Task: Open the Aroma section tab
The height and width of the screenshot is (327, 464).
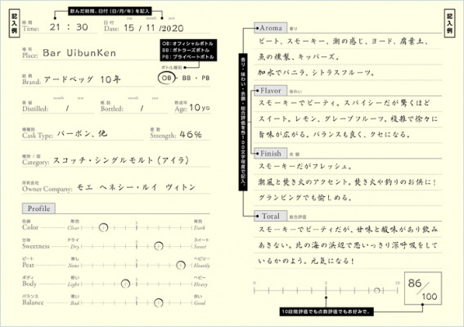Action: point(271,28)
